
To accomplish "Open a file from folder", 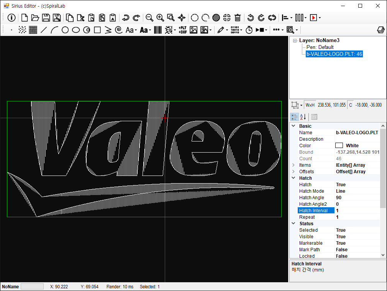I will pyautogui.click(x=35, y=18).
